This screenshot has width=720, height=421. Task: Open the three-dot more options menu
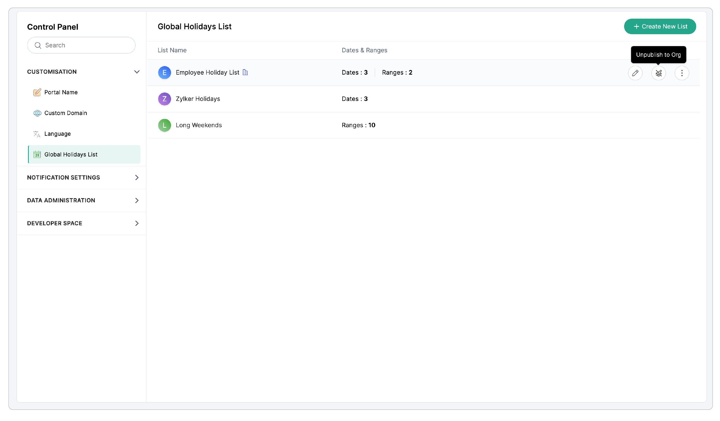pos(681,73)
